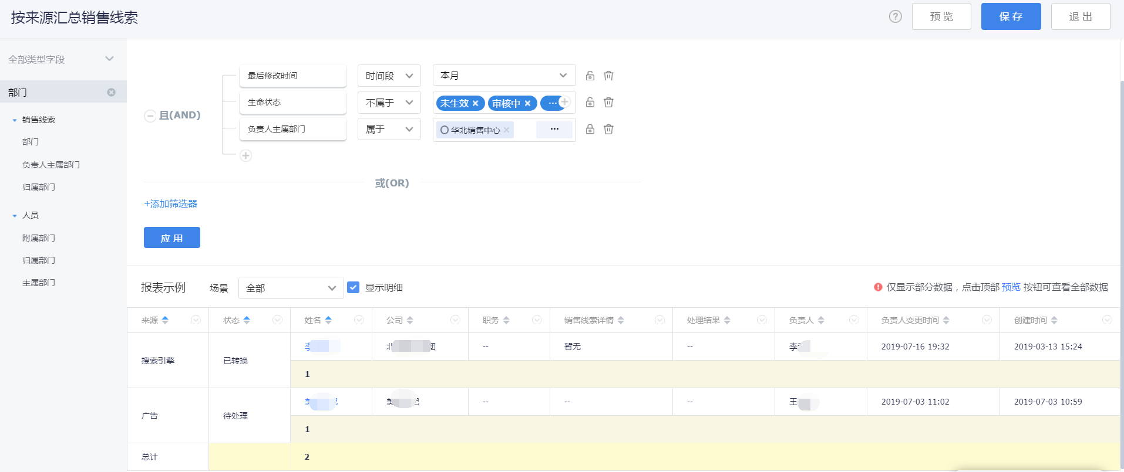
Task: Sort by the 公司 column
Action: (x=410, y=320)
